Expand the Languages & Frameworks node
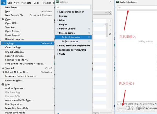This screenshot has height=114, width=157. 58,50
